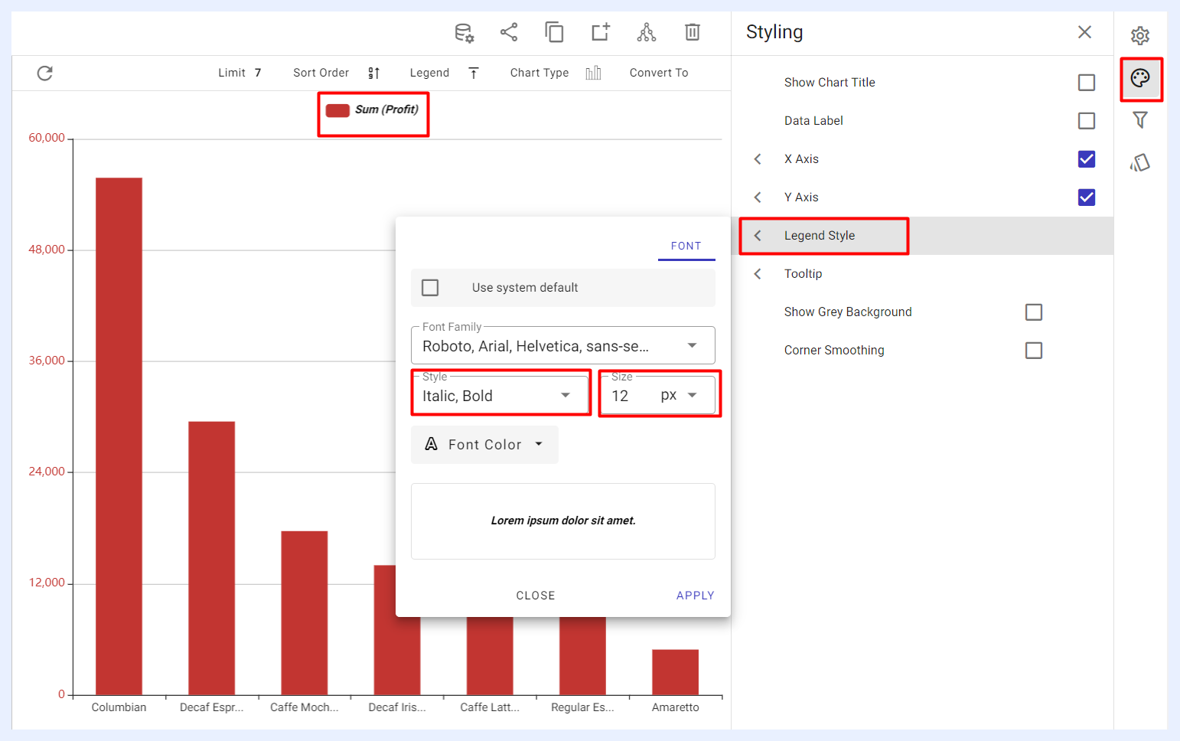1180x741 pixels.
Task: Click the Amaretto bar in chart
Action: pyautogui.click(x=675, y=672)
